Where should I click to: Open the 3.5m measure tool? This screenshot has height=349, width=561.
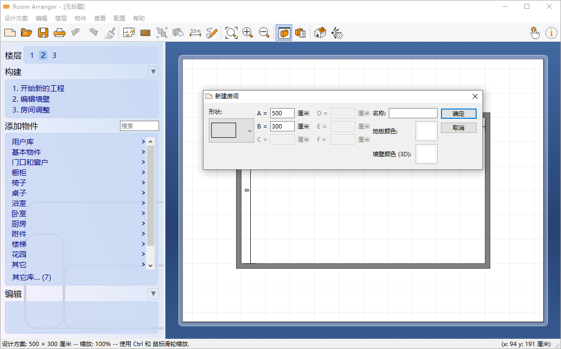195,33
